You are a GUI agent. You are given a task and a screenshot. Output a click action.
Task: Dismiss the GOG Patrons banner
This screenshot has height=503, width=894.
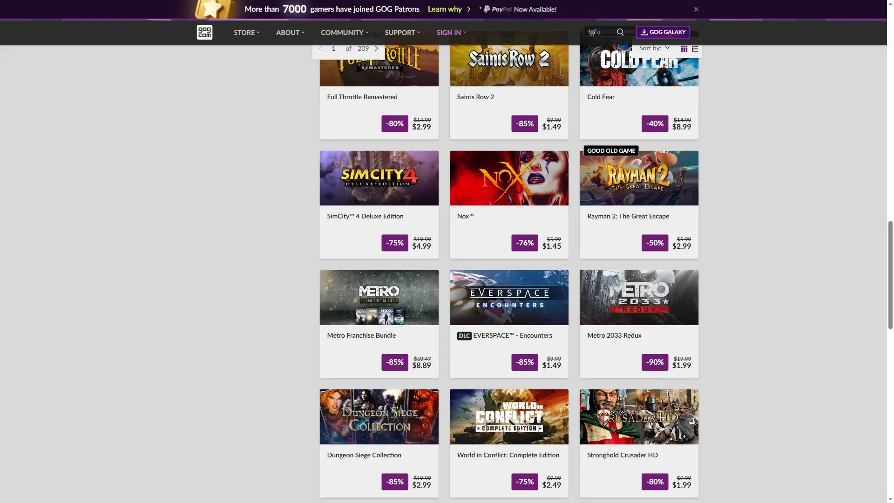pyautogui.click(x=696, y=9)
